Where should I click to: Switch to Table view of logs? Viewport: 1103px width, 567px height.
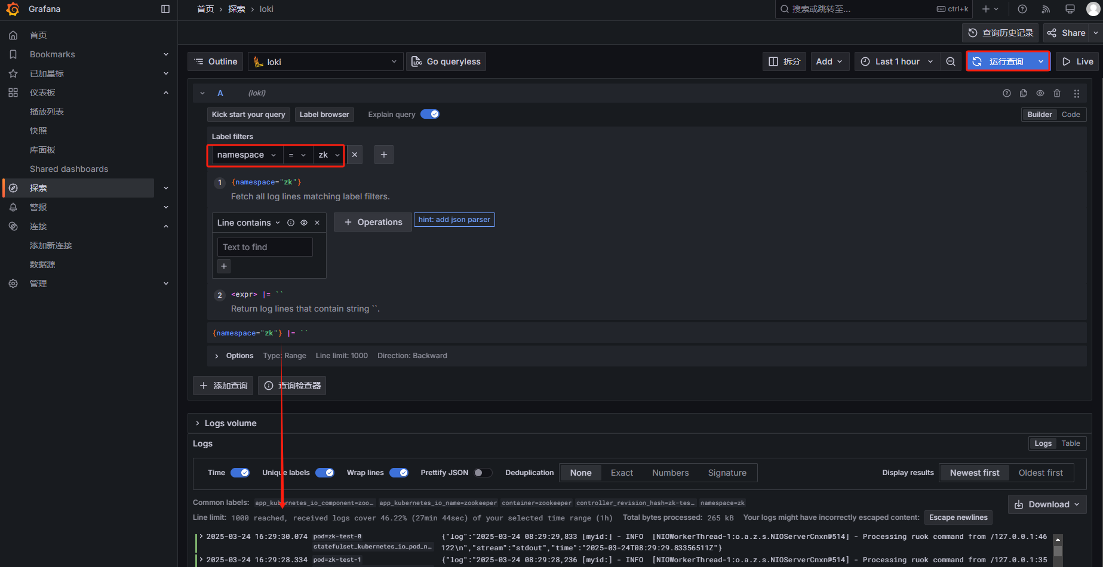[x=1071, y=443]
